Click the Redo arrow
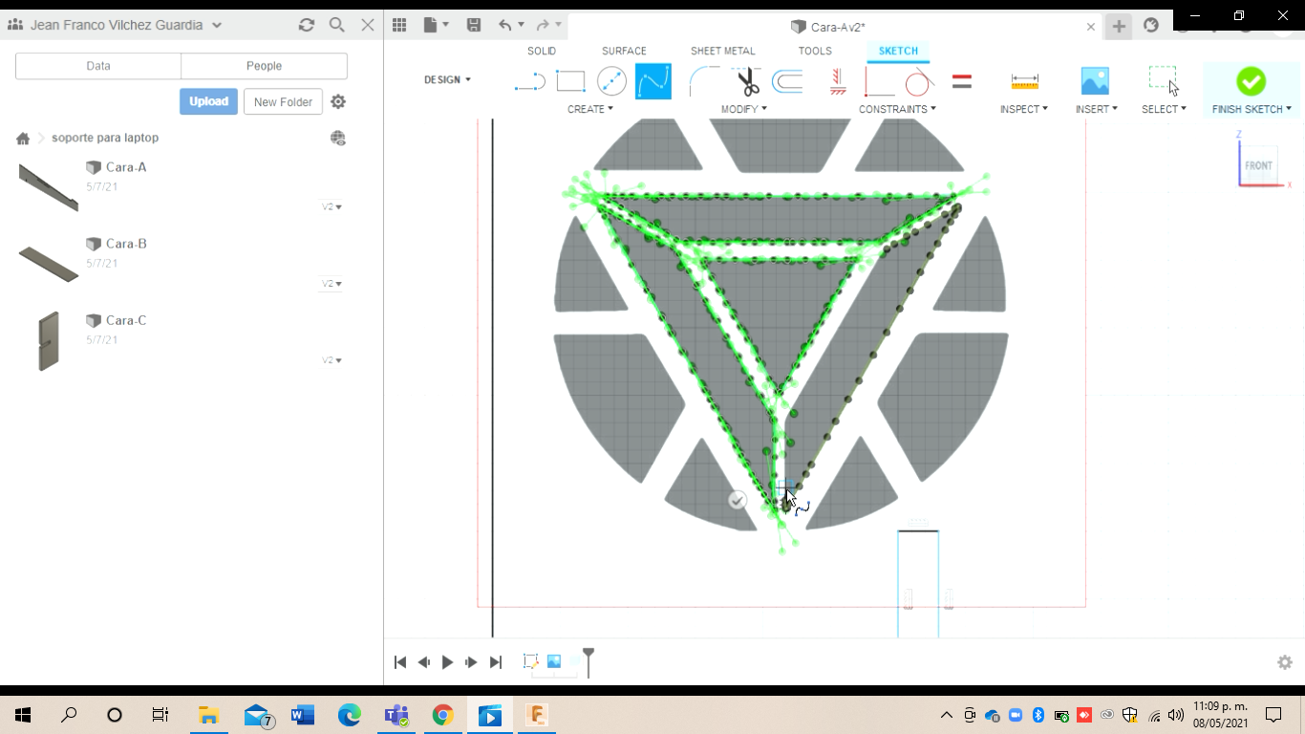The image size is (1305, 734). coord(543,26)
